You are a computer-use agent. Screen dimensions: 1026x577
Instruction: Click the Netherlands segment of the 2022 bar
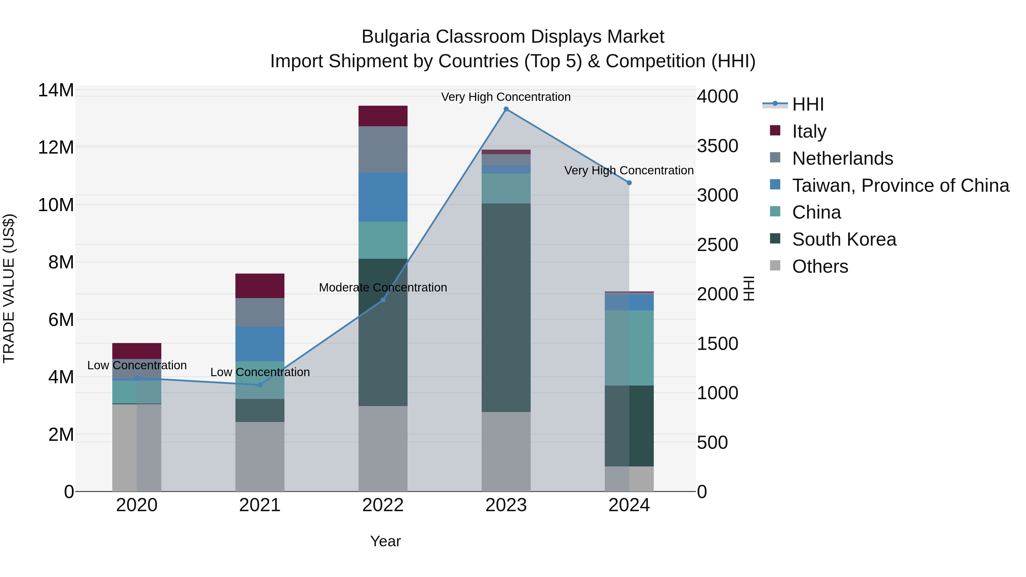(383, 149)
